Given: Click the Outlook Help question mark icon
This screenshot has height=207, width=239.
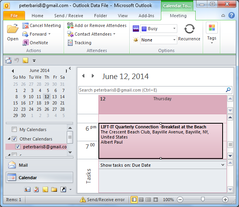Looking at the screenshot, I should pyautogui.click(x=232, y=15).
